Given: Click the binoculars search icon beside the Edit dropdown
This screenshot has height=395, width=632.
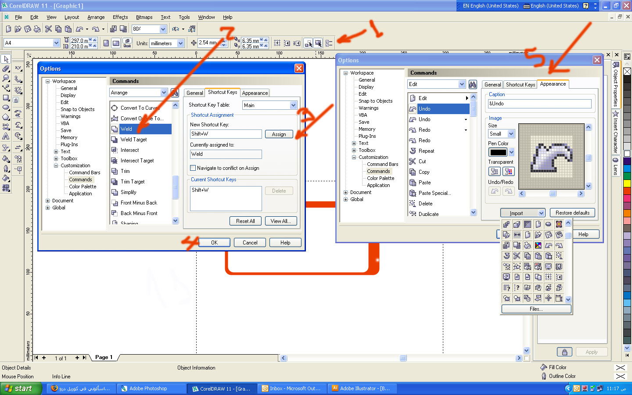Looking at the screenshot, I should [473, 84].
